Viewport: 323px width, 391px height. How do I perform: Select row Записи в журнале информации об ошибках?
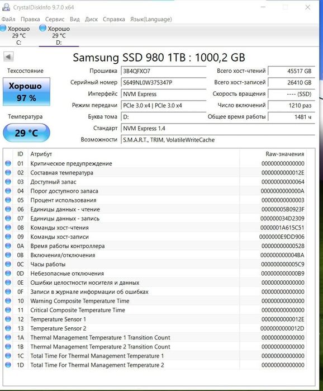click(155, 292)
